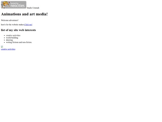The image size is (162, 122).
Task: Click the 'here's for the website maker:' text
Action: (13, 25)
